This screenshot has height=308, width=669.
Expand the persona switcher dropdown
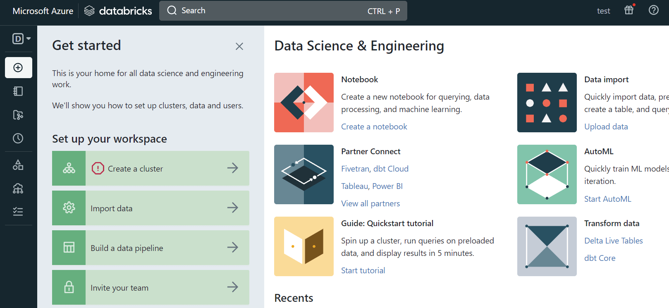click(x=22, y=39)
